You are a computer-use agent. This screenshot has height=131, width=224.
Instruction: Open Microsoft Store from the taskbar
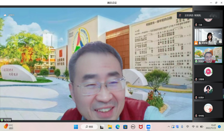pos(125,127)
